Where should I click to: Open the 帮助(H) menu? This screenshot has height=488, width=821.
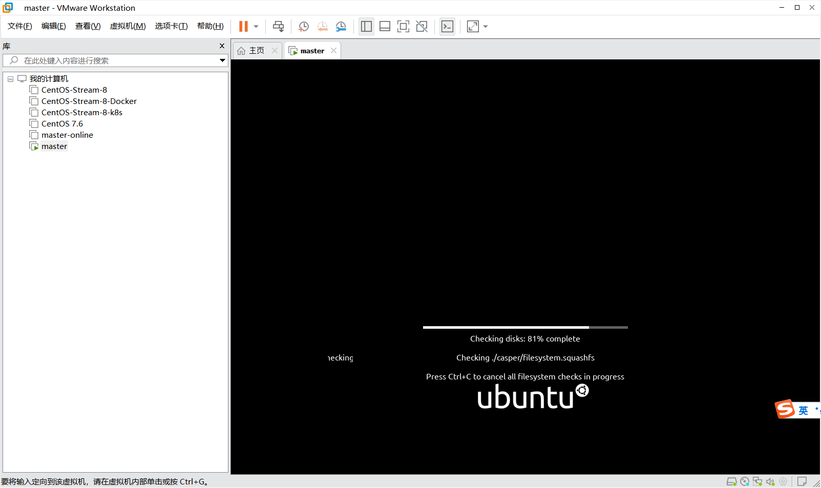pos(210,26)
